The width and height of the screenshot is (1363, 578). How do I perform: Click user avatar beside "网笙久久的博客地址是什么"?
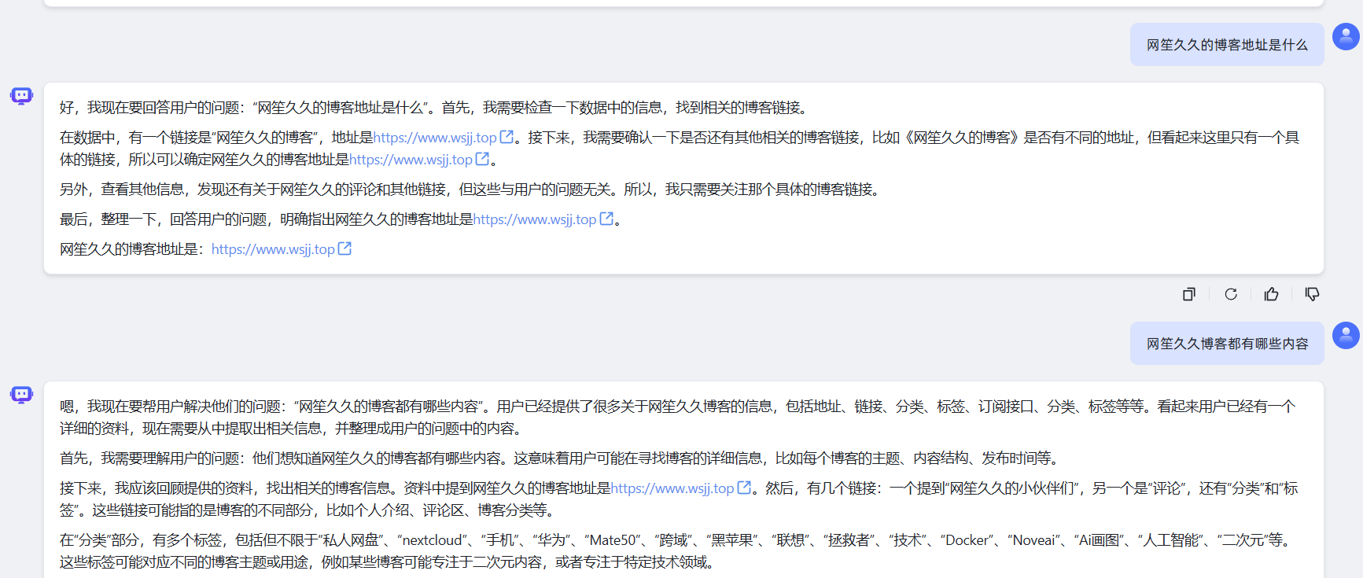pyautogui.click(x=1345, y=36)
